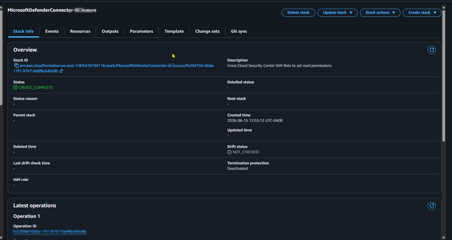
Task: Open the blurred Operation ID link
Action: [x=50, y=232]
